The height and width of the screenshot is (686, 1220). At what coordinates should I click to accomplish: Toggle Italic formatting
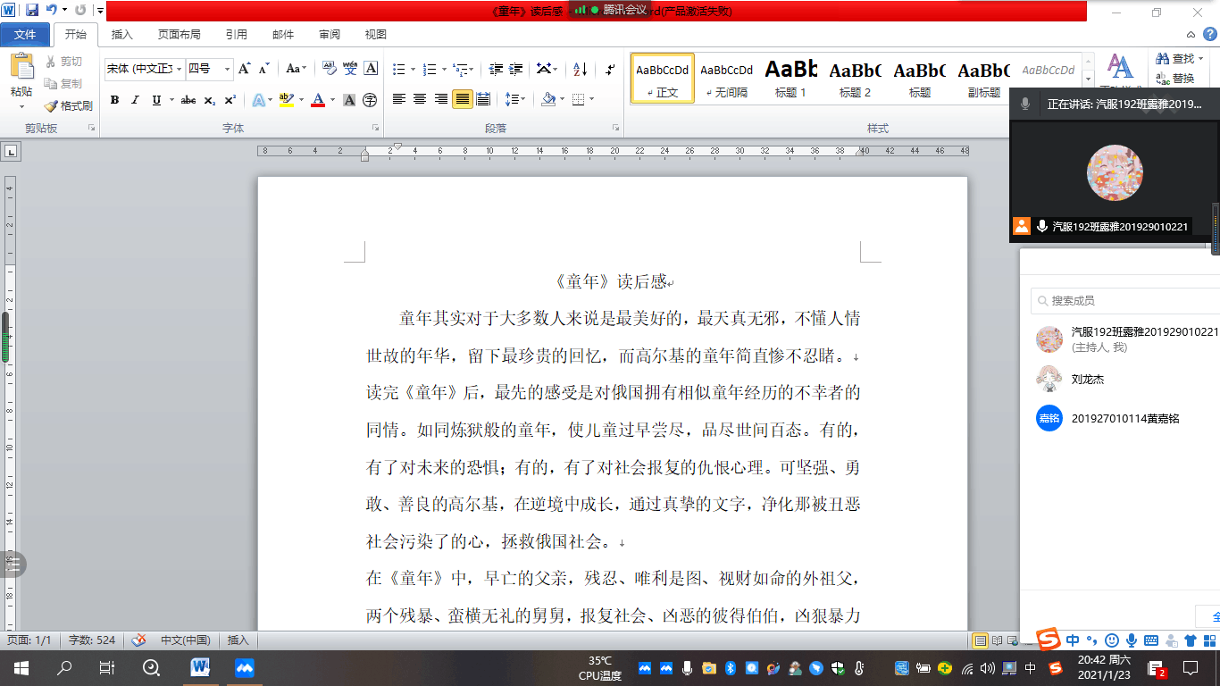pyautogui.click(x=136, y=100)
